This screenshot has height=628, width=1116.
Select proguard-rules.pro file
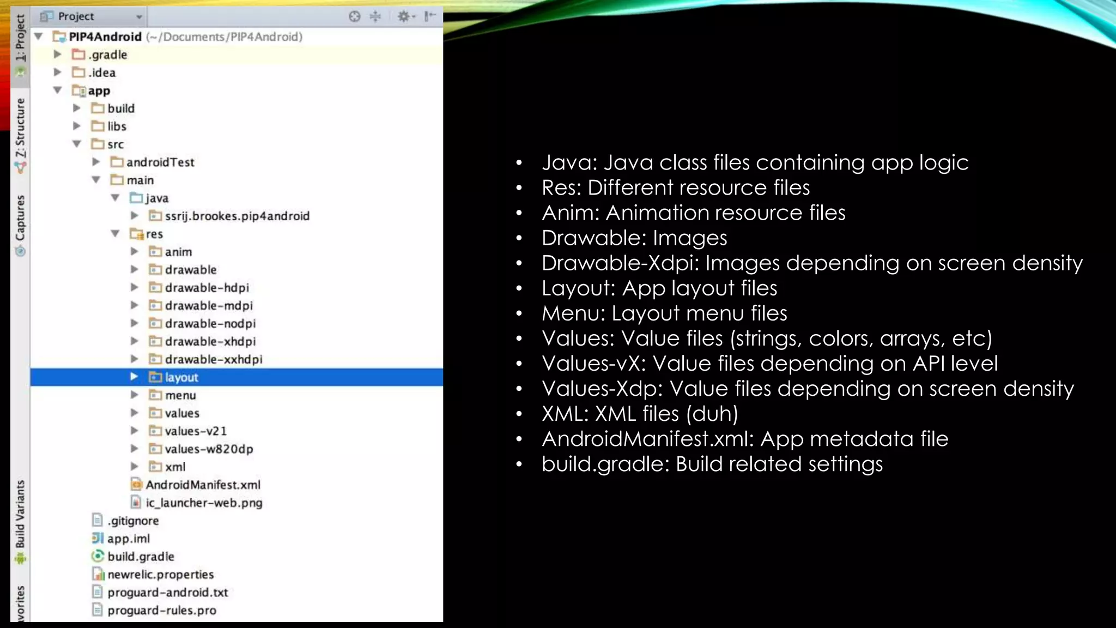coord(162,610)
